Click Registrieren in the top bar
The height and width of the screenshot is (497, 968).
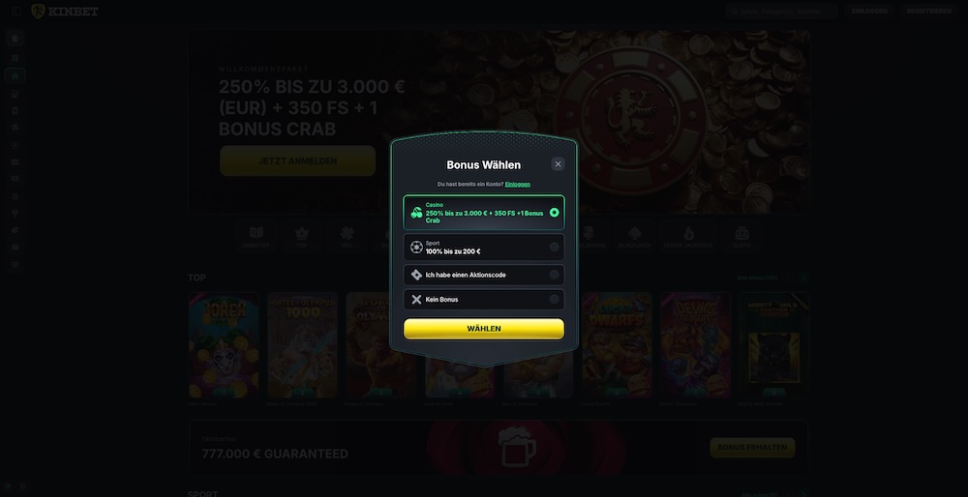pyautogui.click(x=928, y=11)
